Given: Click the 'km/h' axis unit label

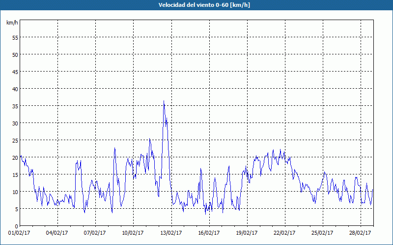Looking at the screenshot, I should point(12,23).
